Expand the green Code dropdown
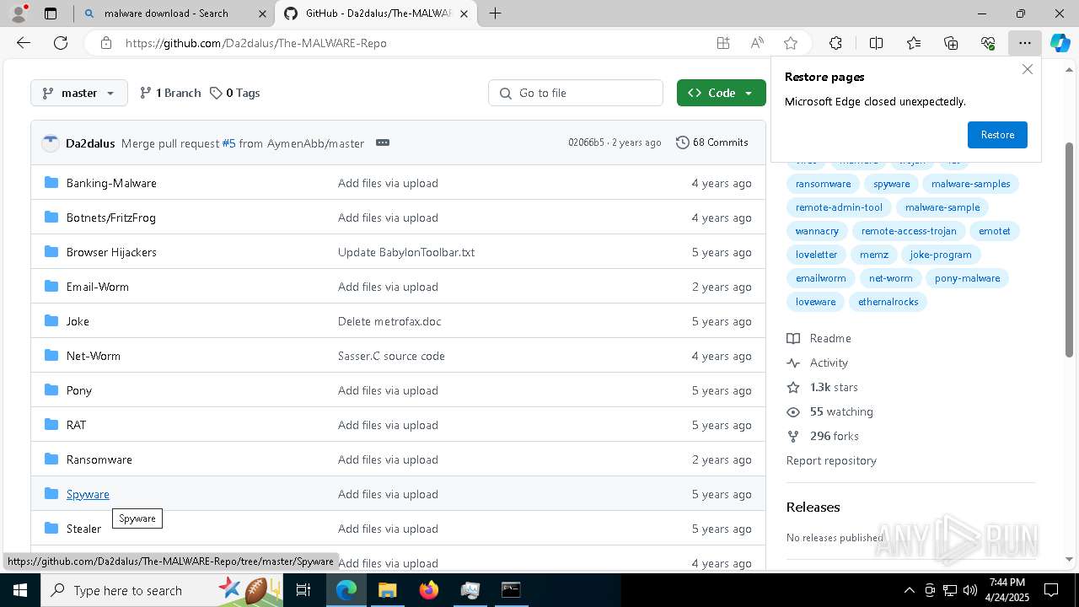Screen dimensions: 1079x607 pos(721,93)
